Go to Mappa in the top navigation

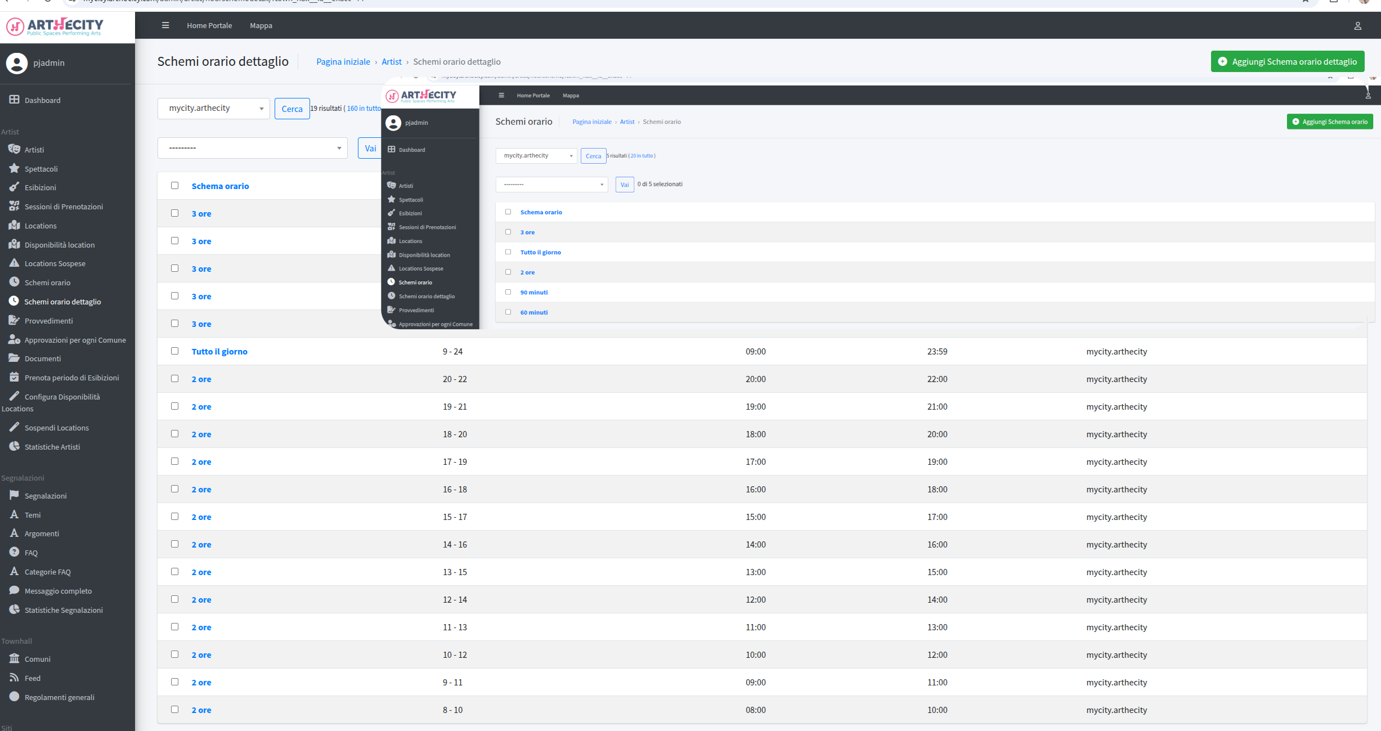tap(261, 25)
